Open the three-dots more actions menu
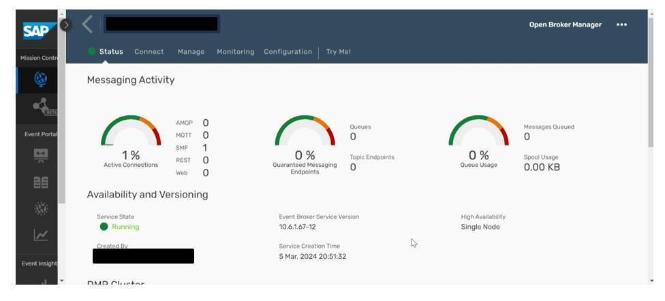Viewport: 665px width, 301px height. click(x=622, y=25)
